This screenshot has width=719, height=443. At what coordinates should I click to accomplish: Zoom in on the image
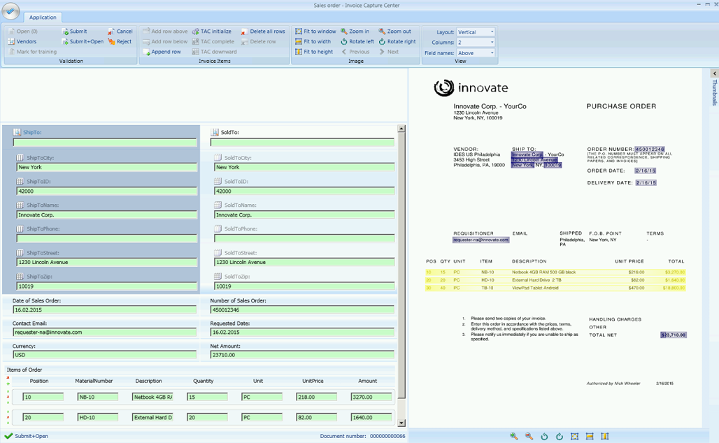355,31
